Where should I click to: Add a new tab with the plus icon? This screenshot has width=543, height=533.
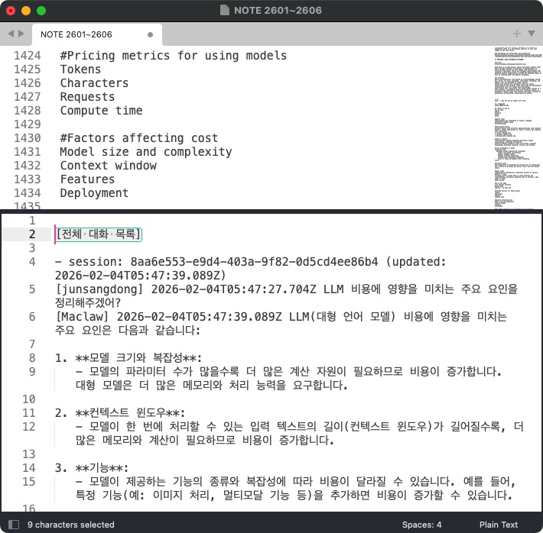coord(517,34)
